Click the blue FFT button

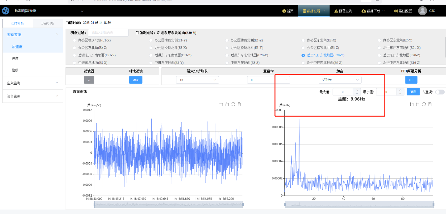click(411, 80)
